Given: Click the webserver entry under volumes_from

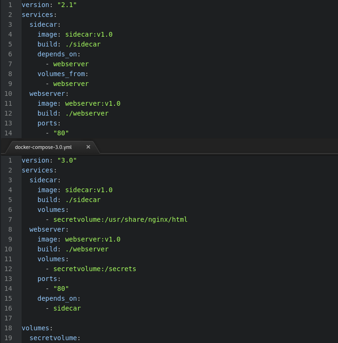Looking at the screenshot, I should 71,84.
